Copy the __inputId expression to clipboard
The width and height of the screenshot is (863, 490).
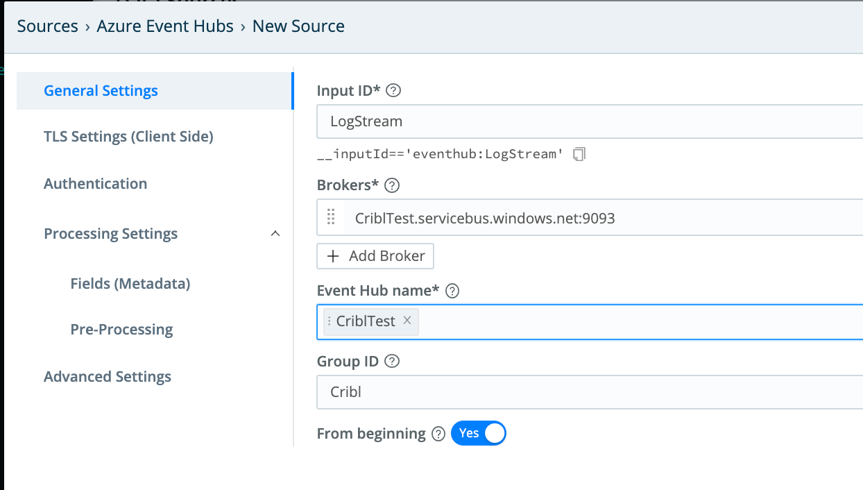point(579,154)
